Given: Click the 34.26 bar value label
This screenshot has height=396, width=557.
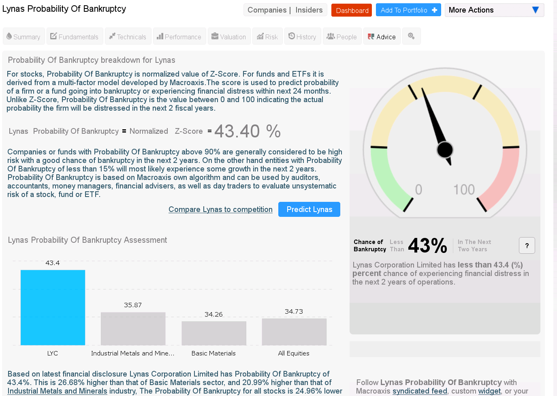Looking at the screenshot, I should tap(213, 315).
